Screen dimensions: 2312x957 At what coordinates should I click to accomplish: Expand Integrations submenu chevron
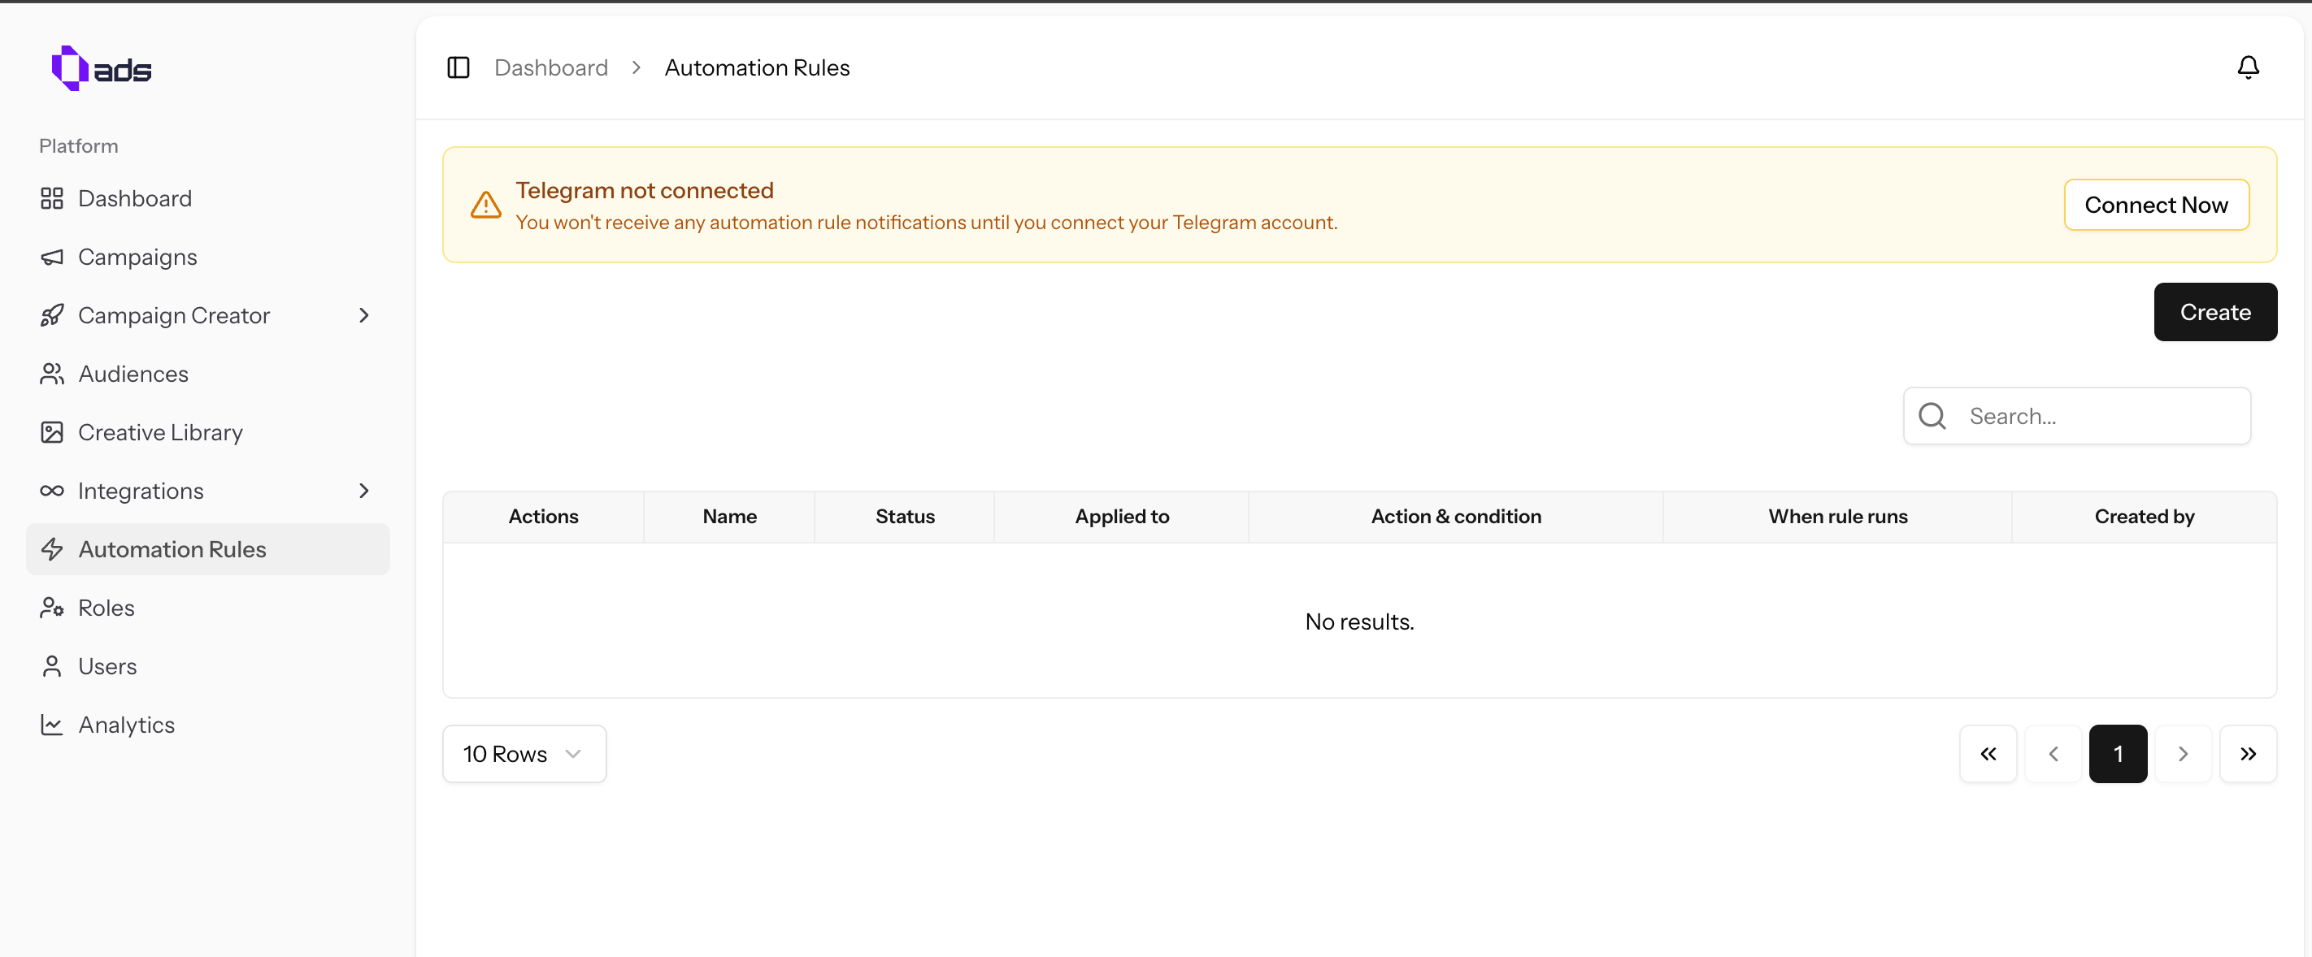click(x=363, y=491)
